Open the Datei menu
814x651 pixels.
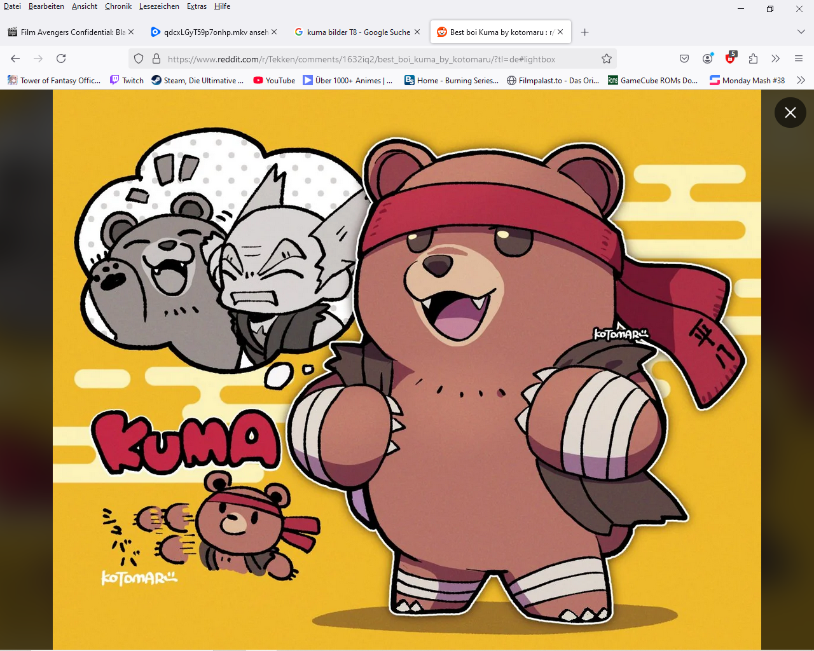12,6
